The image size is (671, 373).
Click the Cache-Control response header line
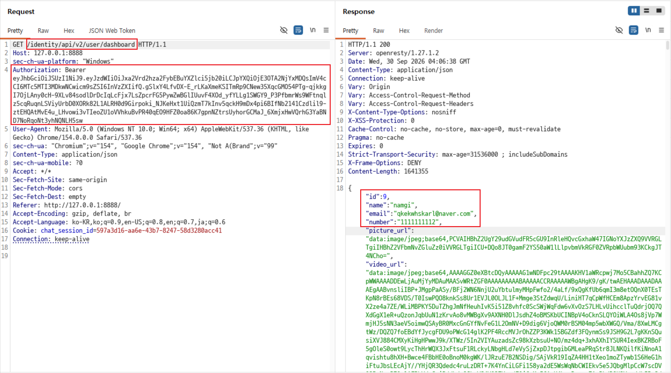454,129
